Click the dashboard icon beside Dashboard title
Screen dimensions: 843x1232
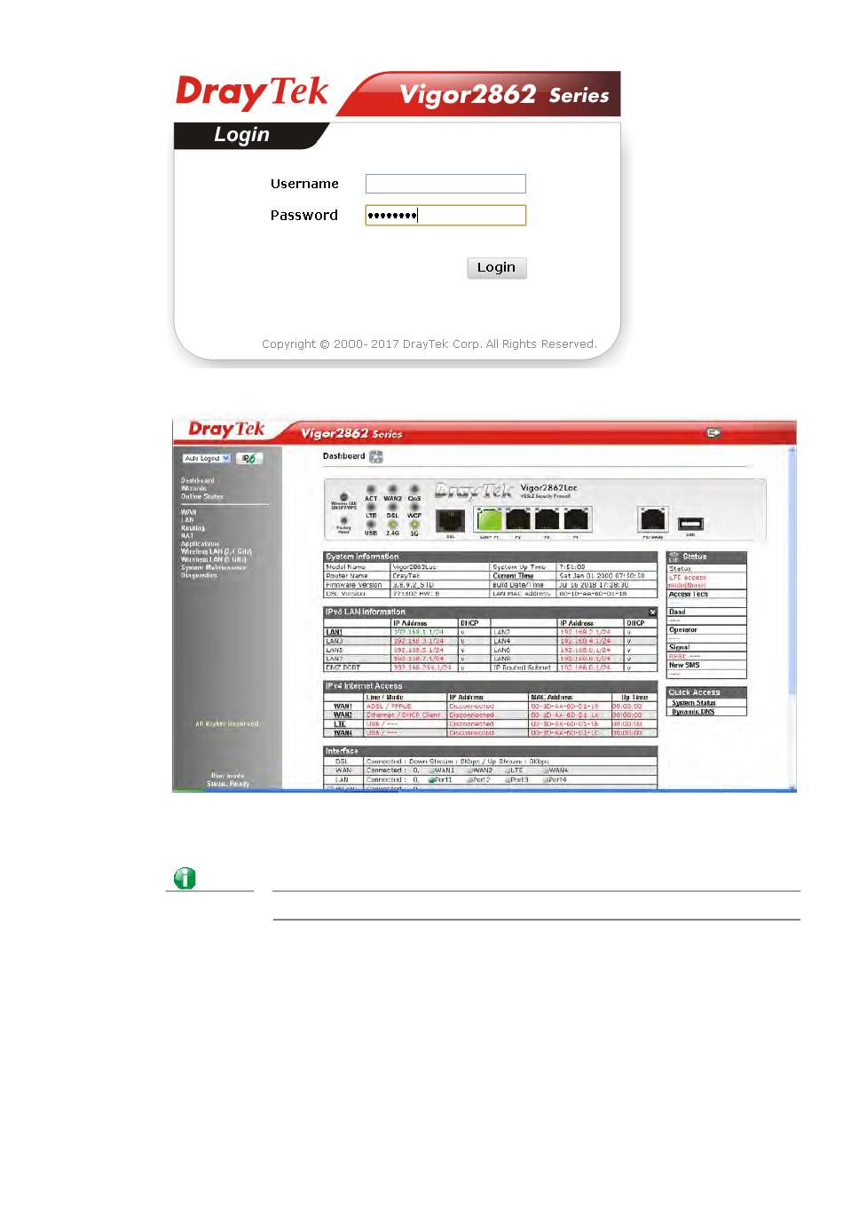(375, 457)
